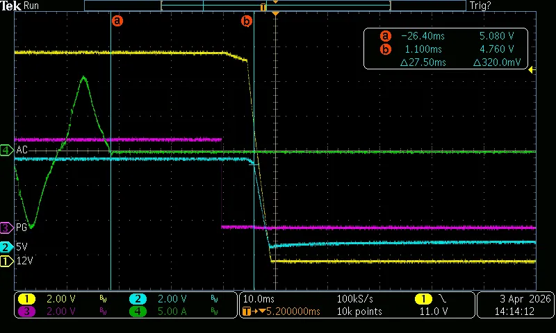Viewport: 556px width, 333px height.
Task: Click the channel 1 bandwidth limit icon
Action: (103, 299)
